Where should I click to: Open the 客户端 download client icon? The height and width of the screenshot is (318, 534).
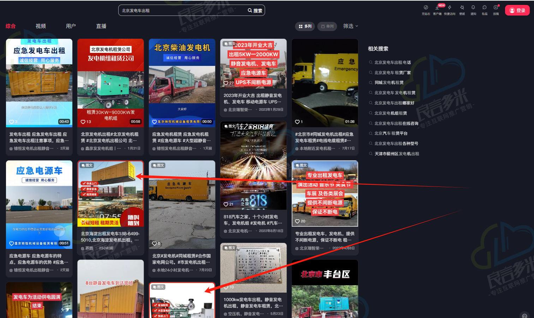point(437,8)
